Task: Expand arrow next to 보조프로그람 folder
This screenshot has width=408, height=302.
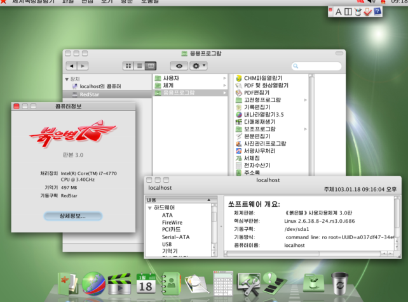Action: click(x=306, y=129)
